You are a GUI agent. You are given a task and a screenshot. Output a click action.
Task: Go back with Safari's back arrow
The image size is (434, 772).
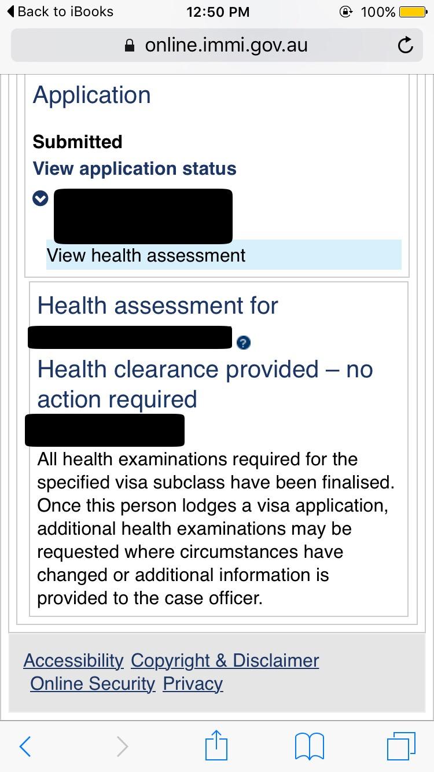pos(25,747)
